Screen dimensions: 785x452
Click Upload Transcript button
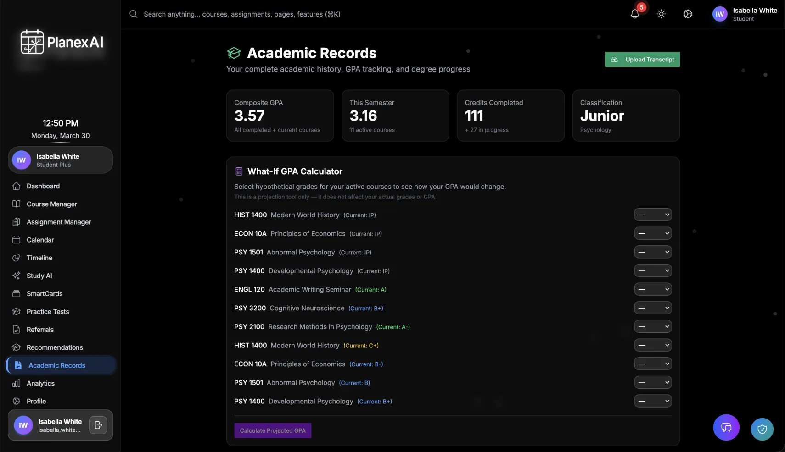642,60
